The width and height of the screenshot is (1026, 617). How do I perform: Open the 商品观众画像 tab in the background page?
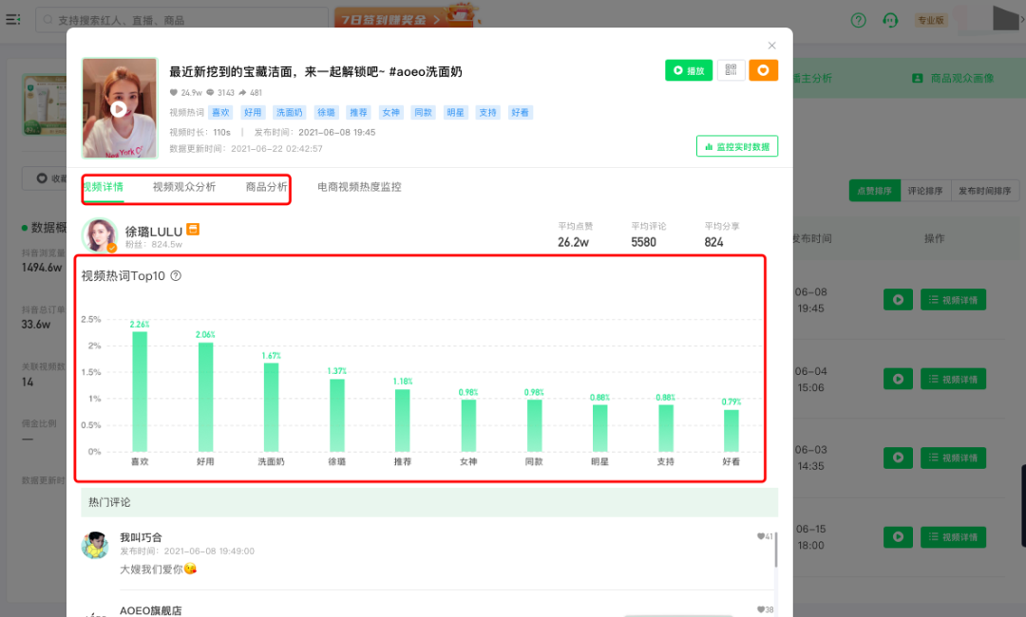pos(954,79)
